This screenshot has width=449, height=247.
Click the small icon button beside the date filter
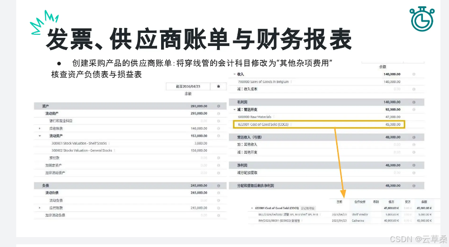[x=218, y=87]
